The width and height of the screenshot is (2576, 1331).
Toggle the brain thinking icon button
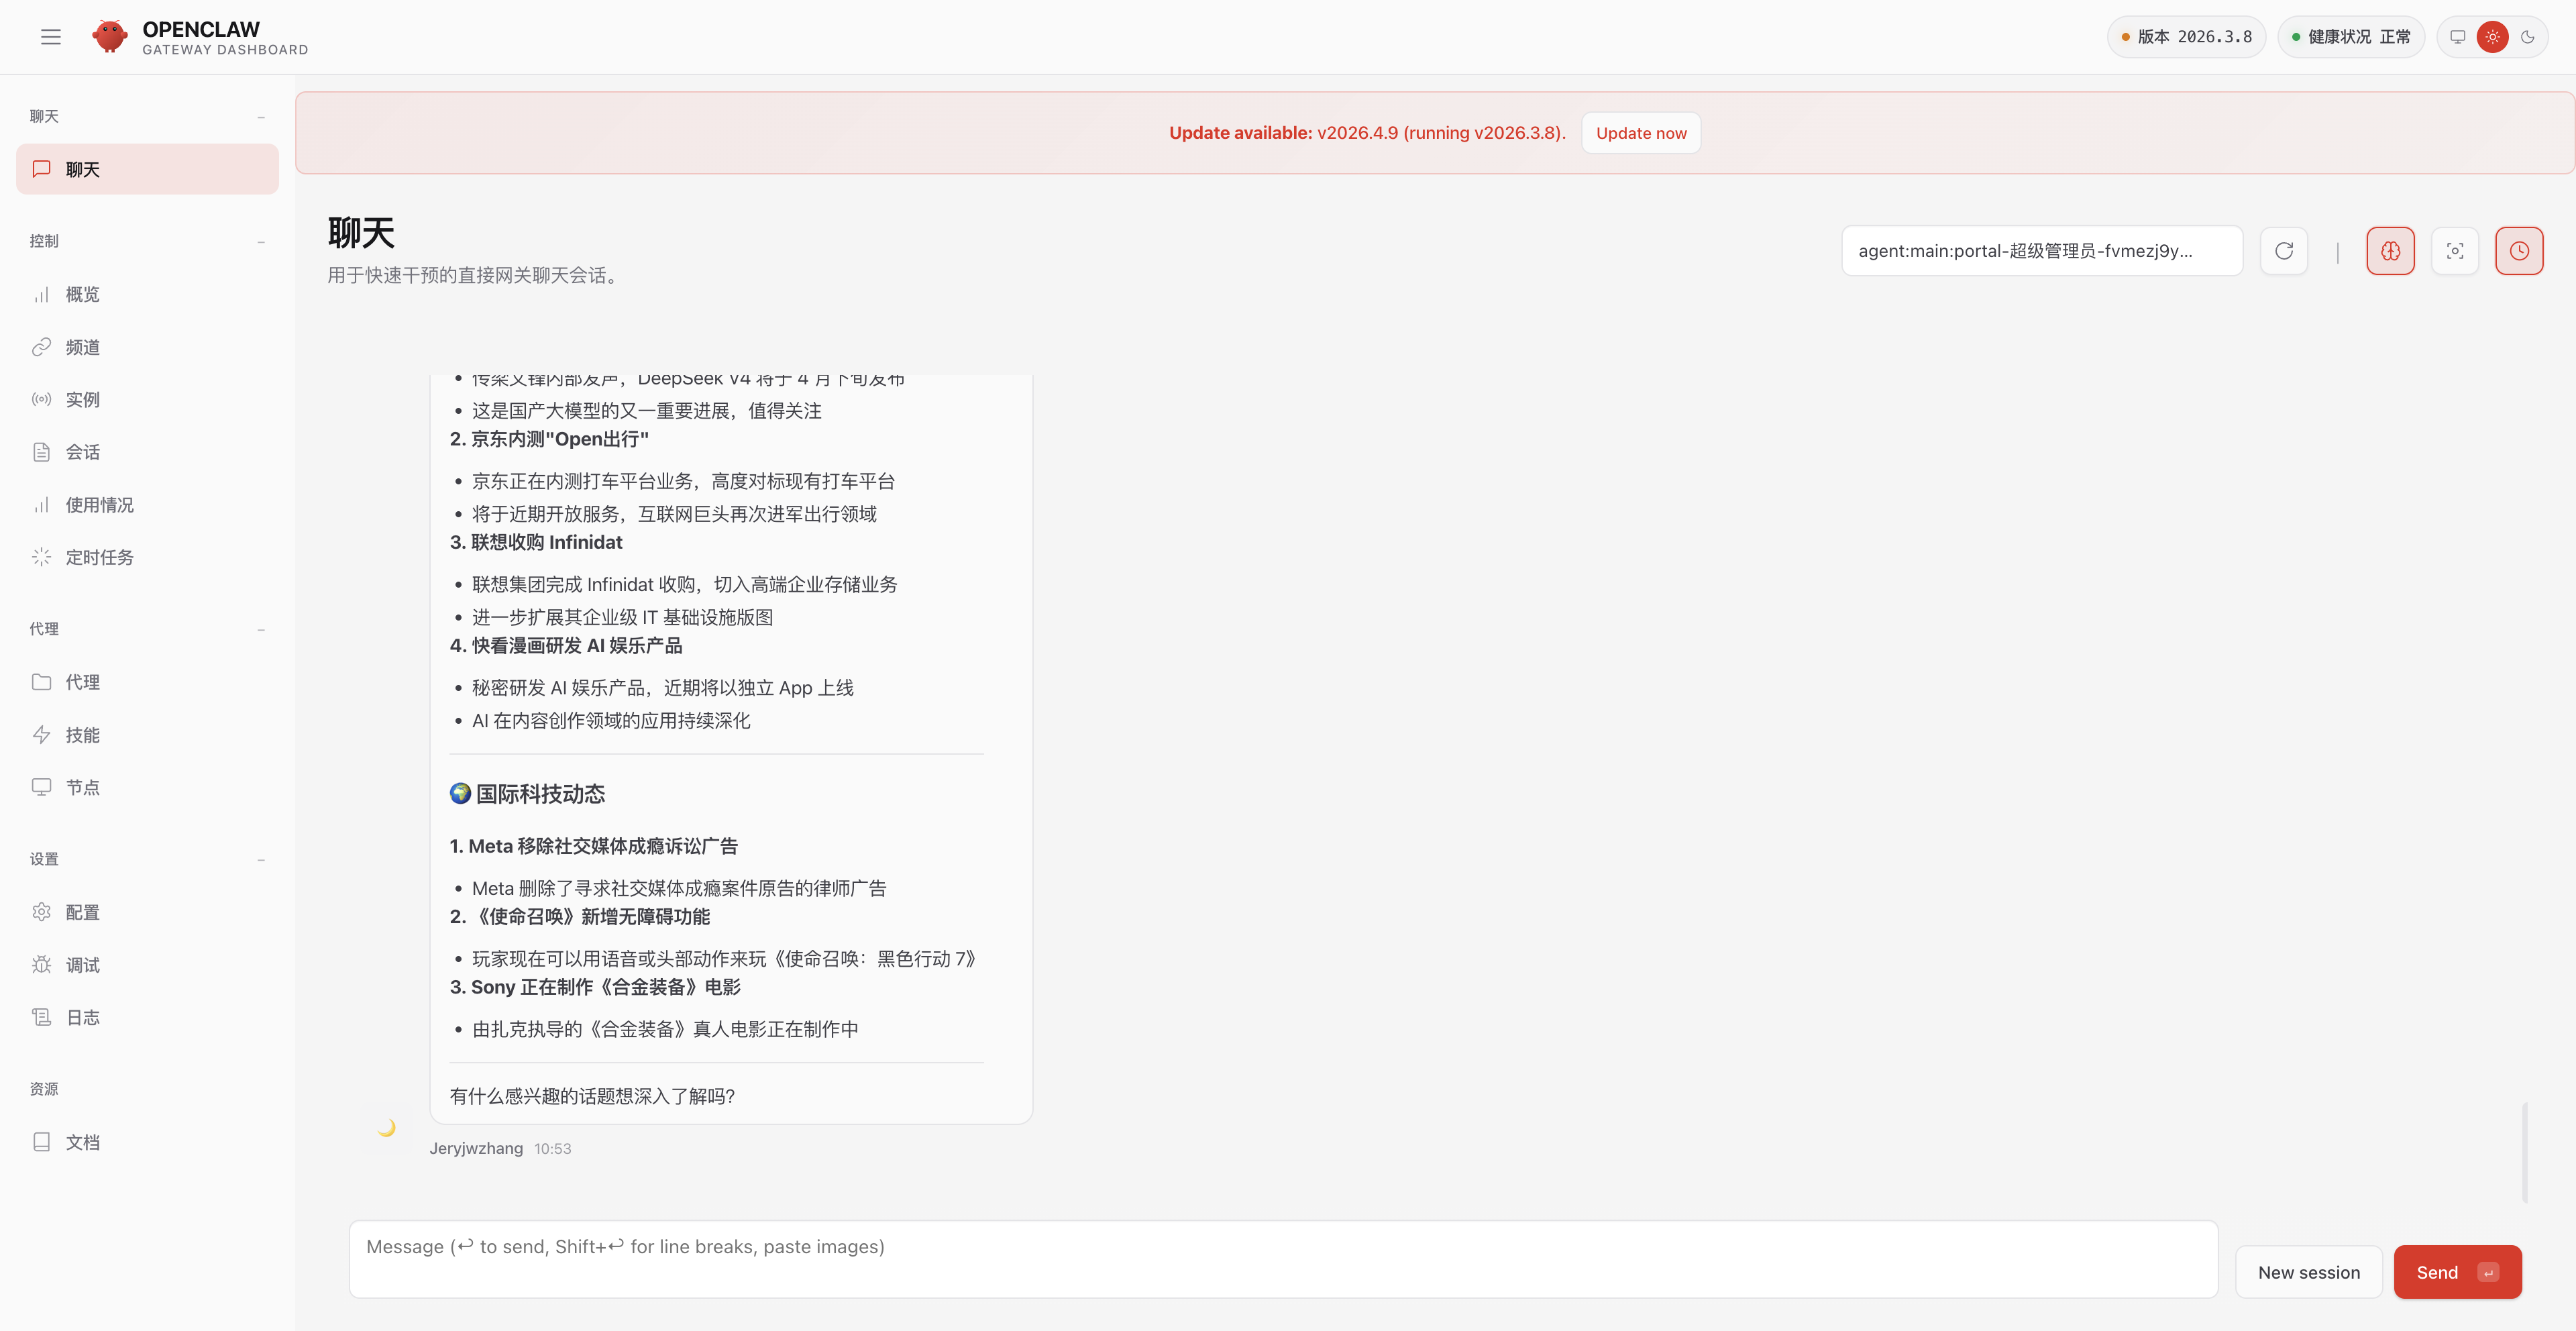click(2390, 251)
